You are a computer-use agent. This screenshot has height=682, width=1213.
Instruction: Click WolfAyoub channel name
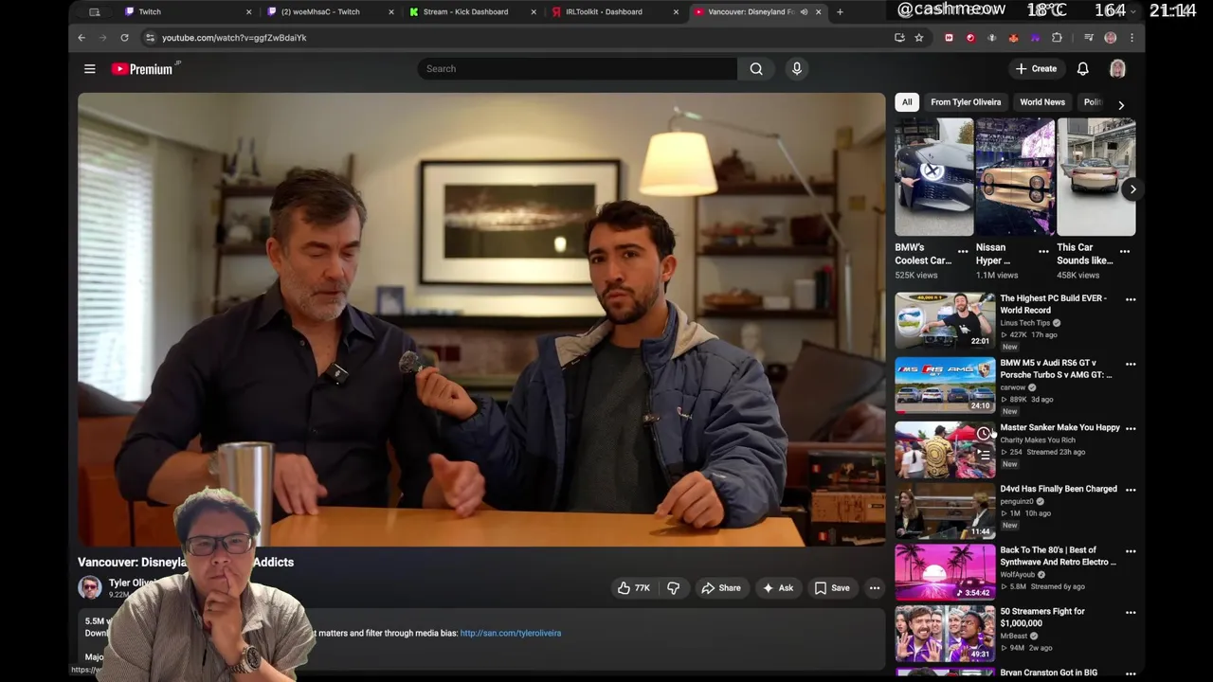tap(1018, 574)
